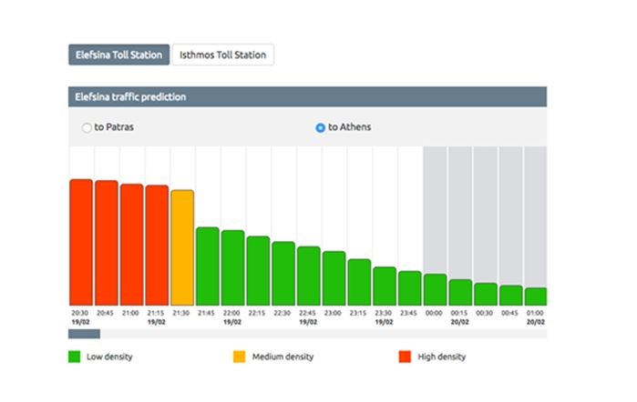Click the red bar at 20:30
637x402 pixels.
point(81,242)
